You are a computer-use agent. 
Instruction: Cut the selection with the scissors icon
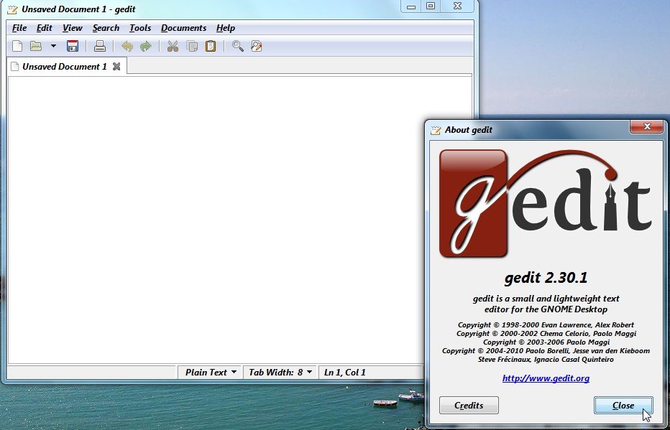(173, 46)
